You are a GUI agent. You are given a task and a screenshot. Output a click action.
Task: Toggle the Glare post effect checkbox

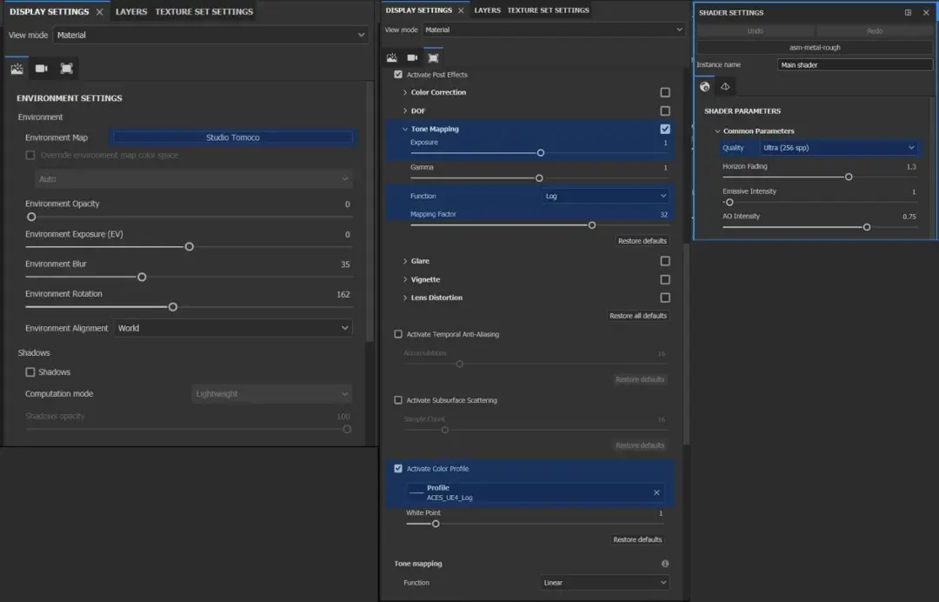click(665, 261)
